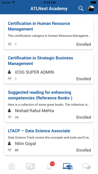Viewport: 98px width, 174px height.
Task: Open the profile avatar picture
Action: (x=91, y=8)
